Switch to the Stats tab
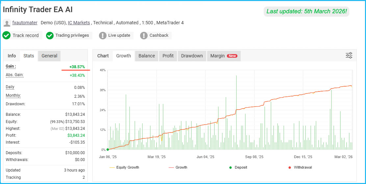366x184 pixels. (x=29, y=56)
